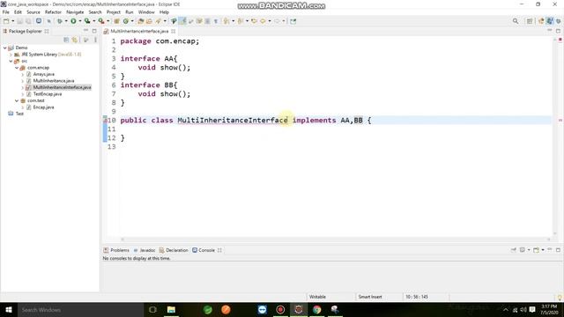
Task: Click the Open Perspective icon
Action: pos(530,21)
